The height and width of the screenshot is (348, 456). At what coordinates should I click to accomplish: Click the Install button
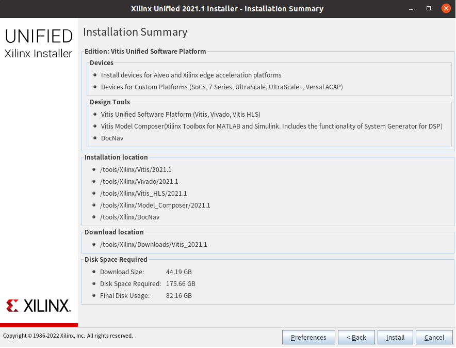point(395,337)
